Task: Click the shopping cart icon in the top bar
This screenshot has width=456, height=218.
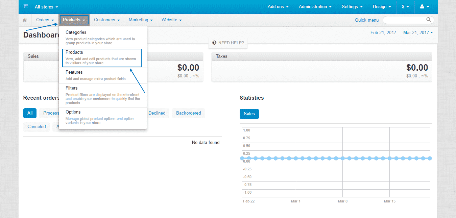Action: 25,6
